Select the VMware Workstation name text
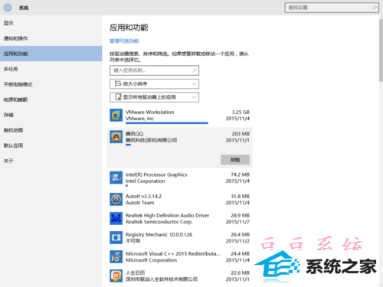Viewport: 383px width, 287px height. (150, 112)
